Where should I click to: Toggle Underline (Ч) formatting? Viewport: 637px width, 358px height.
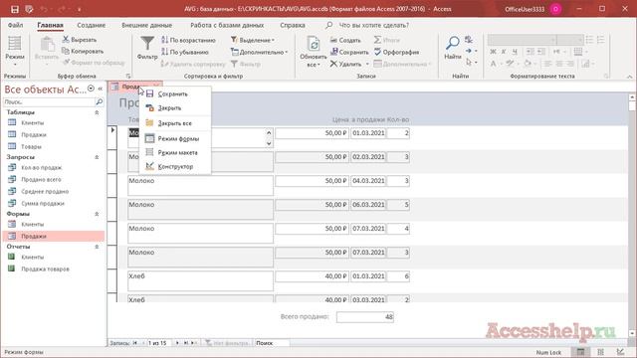[515, 52]
